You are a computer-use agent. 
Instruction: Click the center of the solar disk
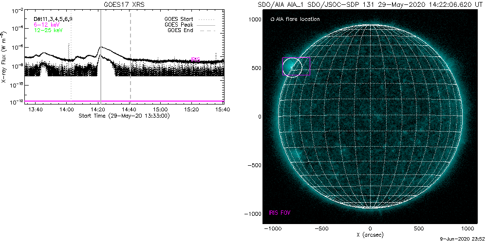pos(370,117)
